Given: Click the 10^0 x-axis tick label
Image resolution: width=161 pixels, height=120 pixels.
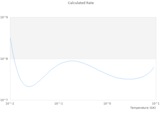Looking at the screenshot, I should click(x=107, y=103).
